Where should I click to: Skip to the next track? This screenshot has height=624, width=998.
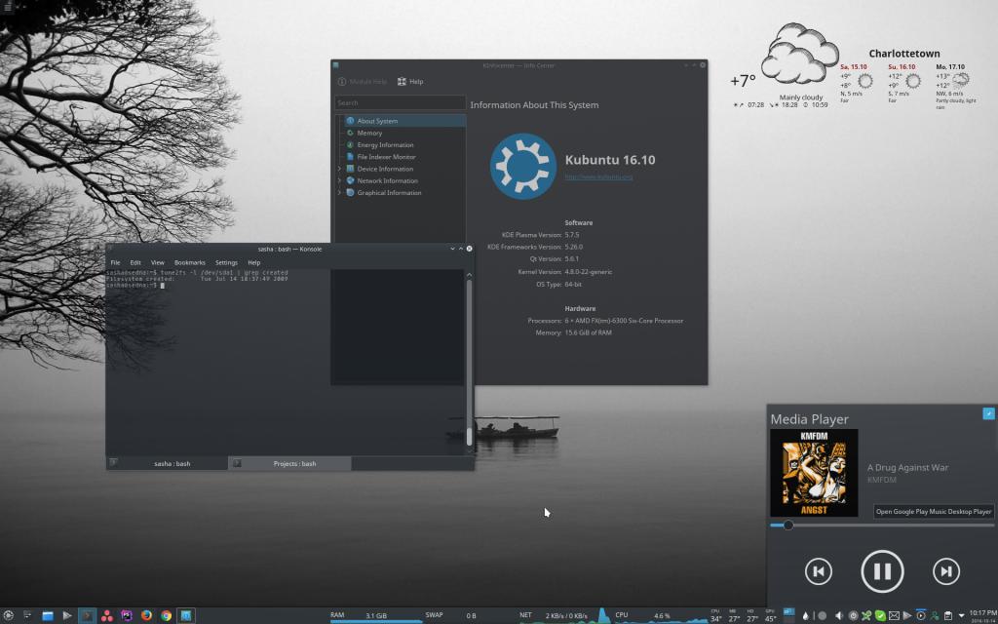coord(945,571)
